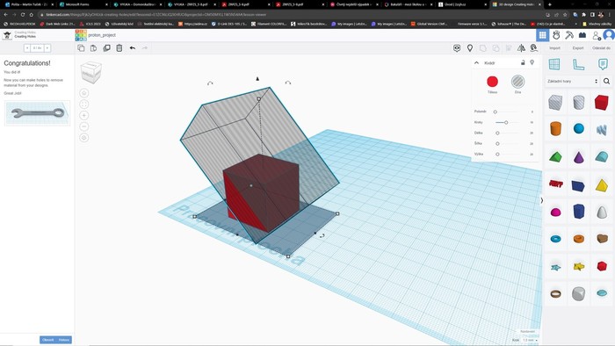615x346 pixels.
Task: Click the Export button
Action: [578, 47]
